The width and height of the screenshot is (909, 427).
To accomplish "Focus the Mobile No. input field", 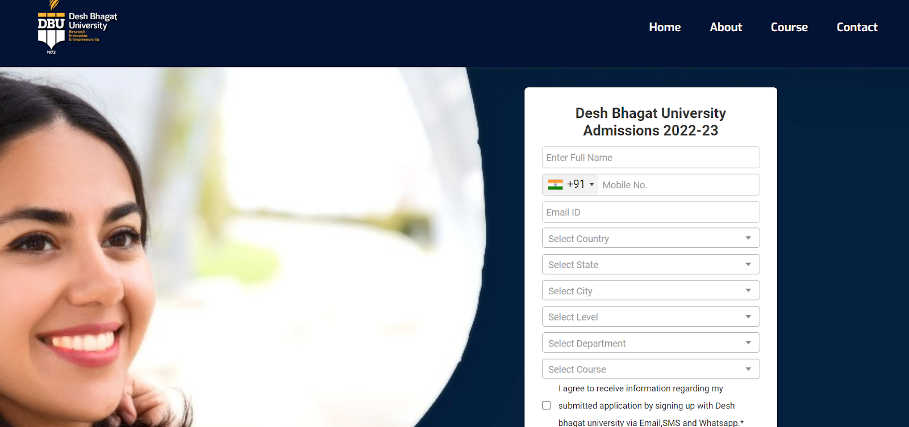I will pyautogui.click(x=678, y=185).
